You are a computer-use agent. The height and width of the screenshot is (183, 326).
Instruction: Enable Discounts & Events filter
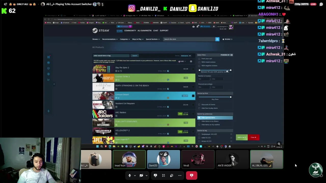click(x=199, y=105)
